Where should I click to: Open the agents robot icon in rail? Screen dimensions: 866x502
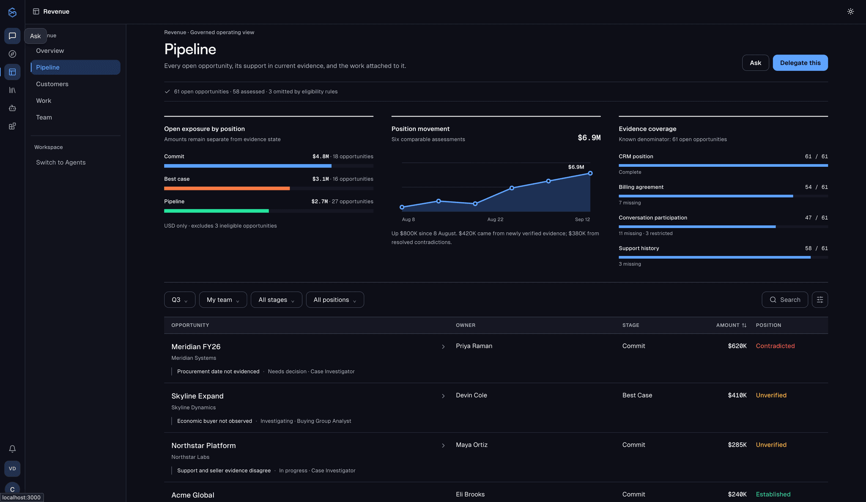tap(12, 109)
